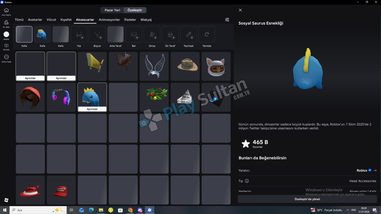Select the brown hooded hair accessory

(x=123, y=66)
